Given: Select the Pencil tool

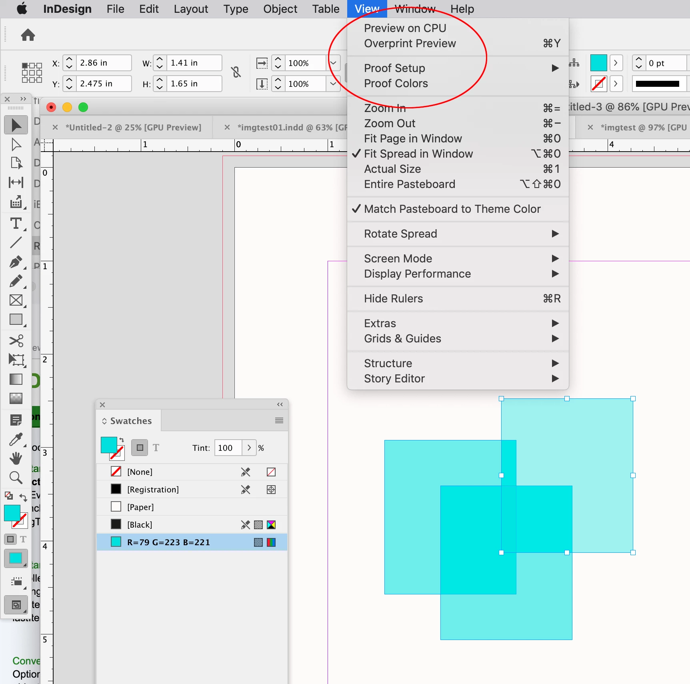Looking at the screenshot, I should tap(16, 281).
